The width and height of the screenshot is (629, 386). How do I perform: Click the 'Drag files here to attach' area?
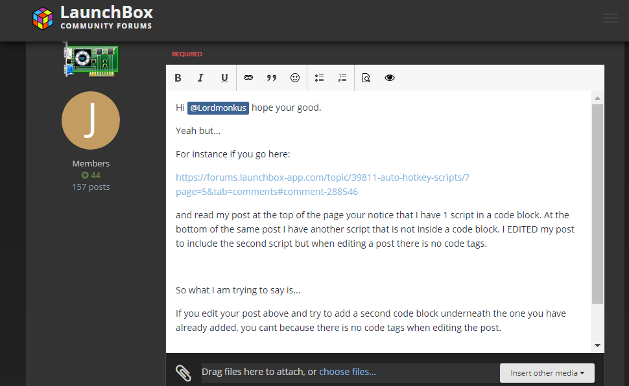coord(351,372)
